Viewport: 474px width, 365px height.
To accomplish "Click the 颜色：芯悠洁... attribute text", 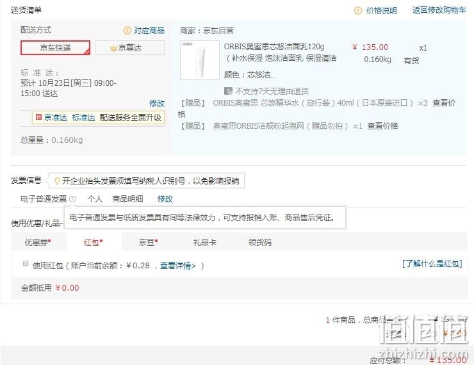I will [250, 75].
